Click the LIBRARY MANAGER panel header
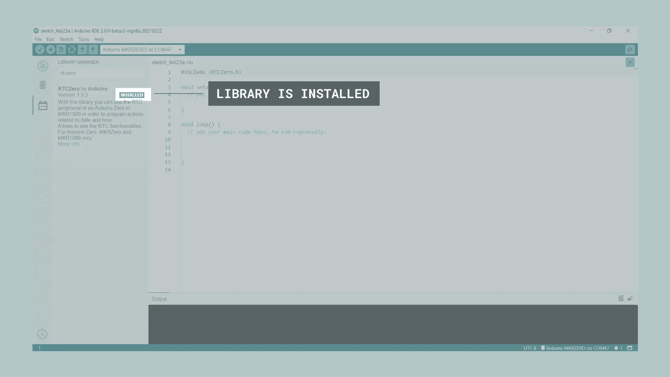 click(79, 62)
